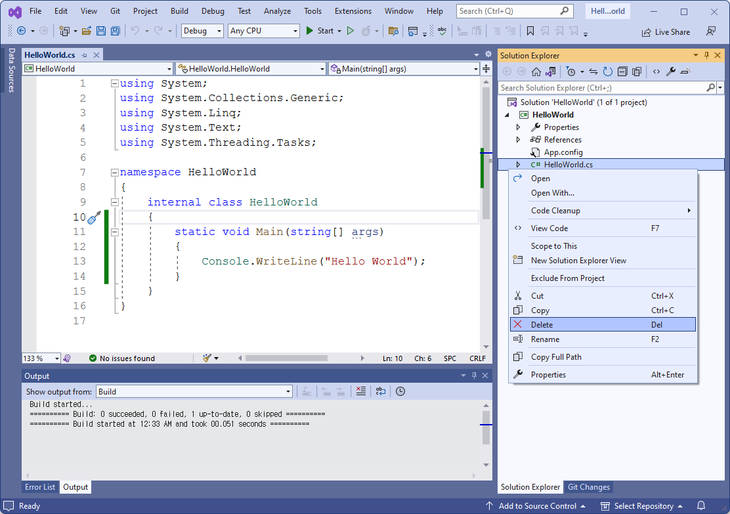Click the Preview Selected Items icon

coord(685,72)
